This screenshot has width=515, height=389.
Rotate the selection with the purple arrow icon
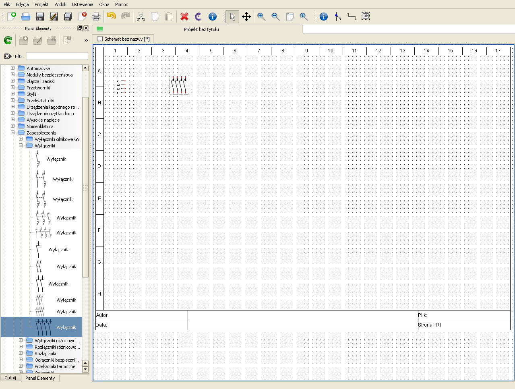point(198,17)
